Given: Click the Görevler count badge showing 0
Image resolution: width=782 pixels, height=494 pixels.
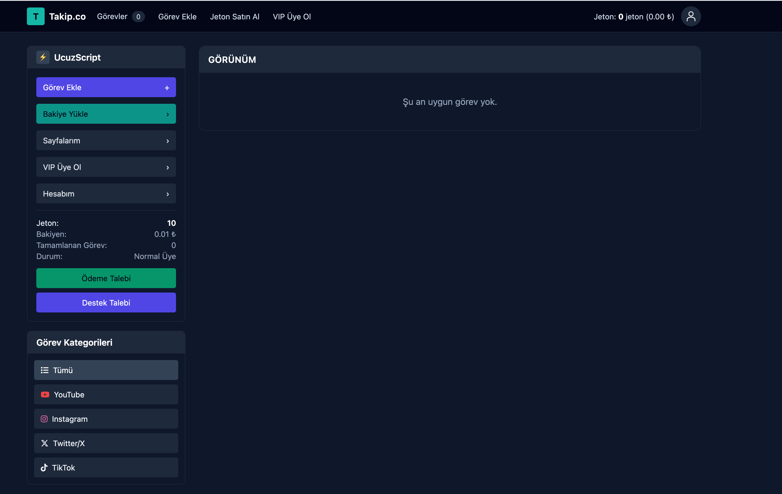Looking at the screenshot, I should click(138, 17).
